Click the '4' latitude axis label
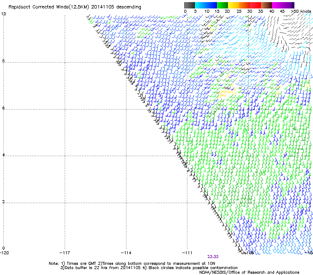Image resolution: width=313 pixels, height=275 pixels. 3,155
